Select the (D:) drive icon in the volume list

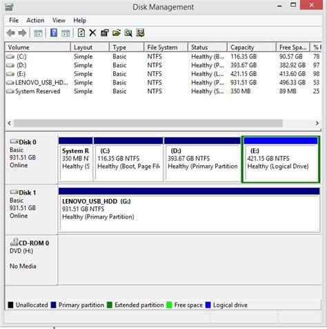10,66
